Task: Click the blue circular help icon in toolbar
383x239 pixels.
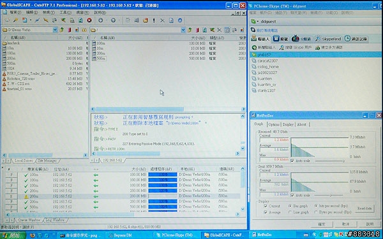Action: point(180,20)
